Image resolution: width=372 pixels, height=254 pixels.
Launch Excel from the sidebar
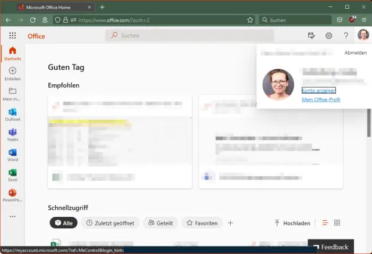click(12, 175)
